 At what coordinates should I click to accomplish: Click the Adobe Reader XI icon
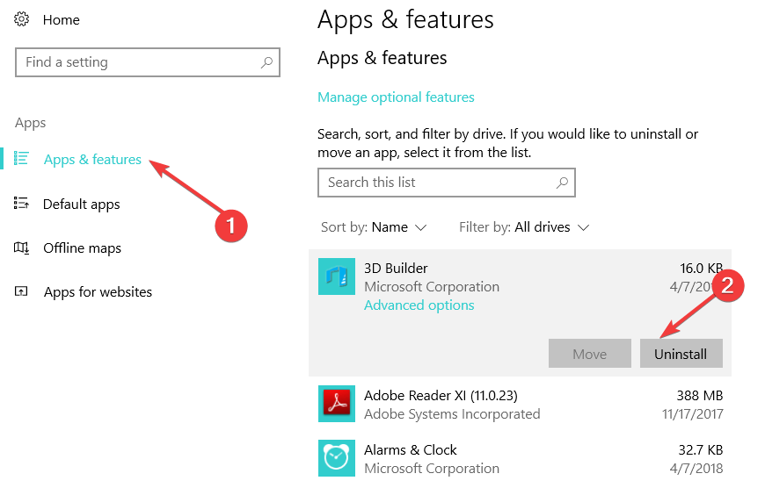(x=337, y=404)
